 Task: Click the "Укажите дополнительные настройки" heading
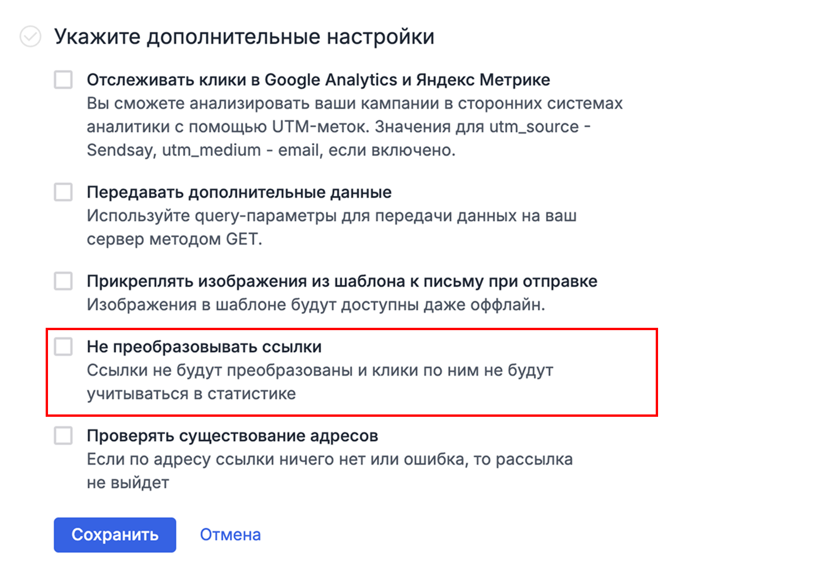click(x=244, y=36)
